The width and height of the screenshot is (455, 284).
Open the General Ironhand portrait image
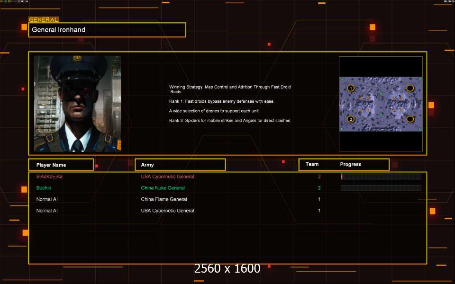[77, 103]
